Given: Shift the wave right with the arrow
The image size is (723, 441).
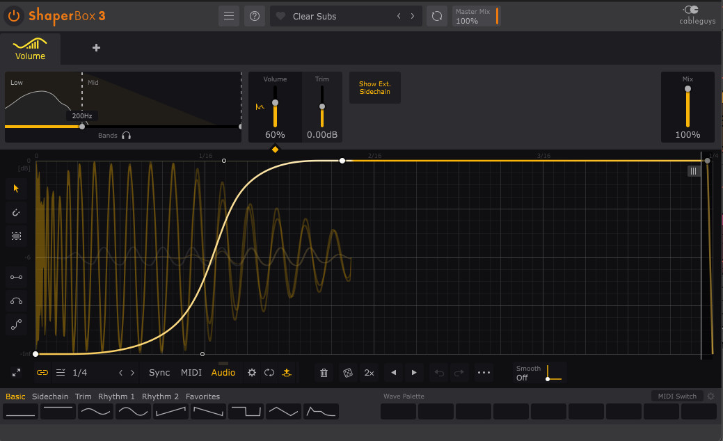Looking at the screenshot, I should coord(414,372).
